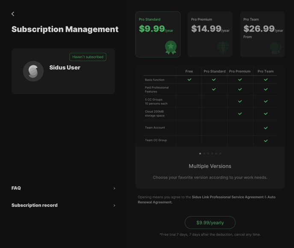Go to the last carousel page dot

(220, 153)
